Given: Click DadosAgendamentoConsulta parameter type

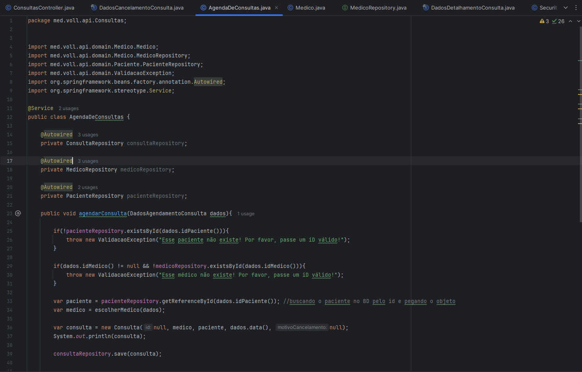Looking at the screenshot, I should point(168,213).
